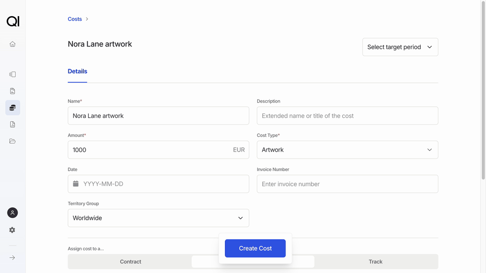Open the user profile avatar icon
This screenshot has height=273, width=486.
tap(12, 213)
